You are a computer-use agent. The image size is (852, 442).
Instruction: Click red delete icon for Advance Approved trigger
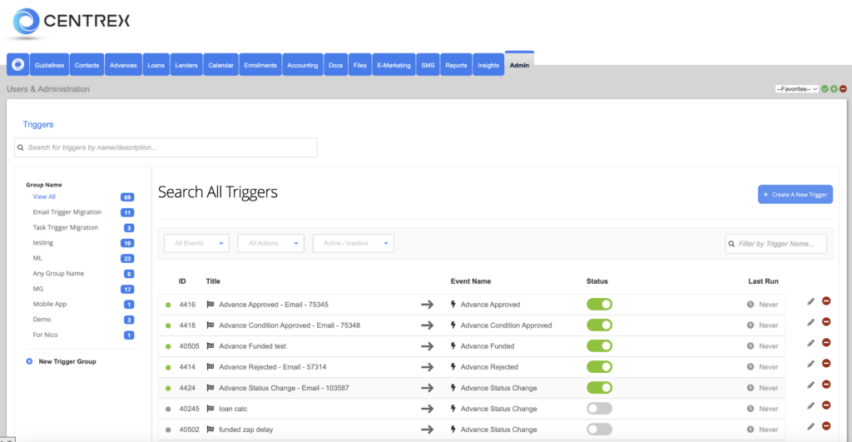(826, 301)
